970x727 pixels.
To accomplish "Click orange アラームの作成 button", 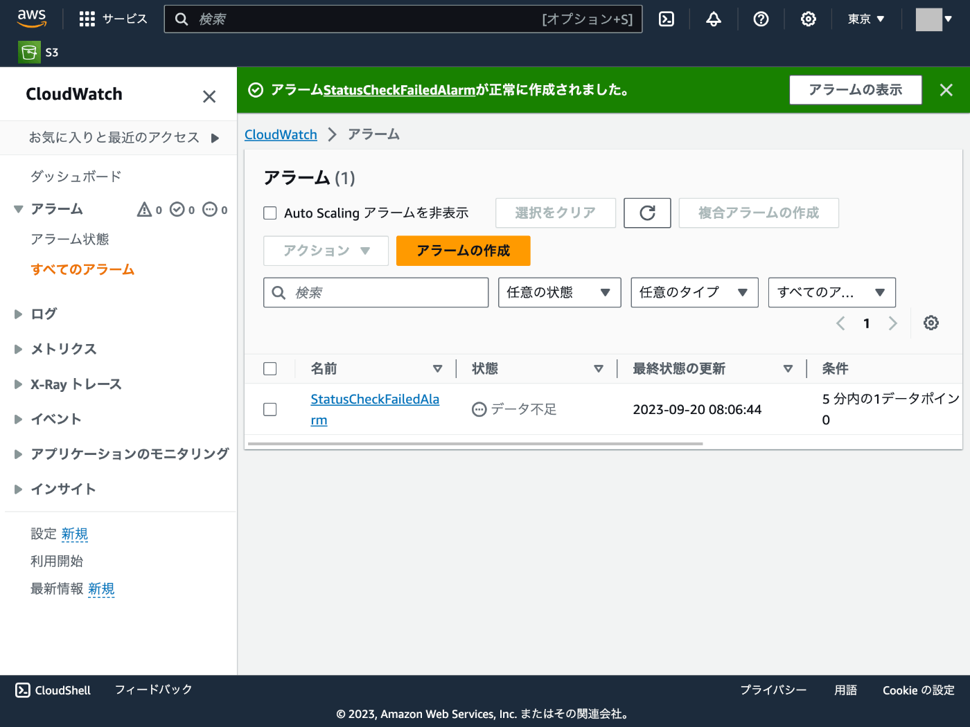I will [x=464, y=251].
